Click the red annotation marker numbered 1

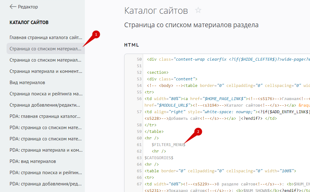(x=96, y=34)
